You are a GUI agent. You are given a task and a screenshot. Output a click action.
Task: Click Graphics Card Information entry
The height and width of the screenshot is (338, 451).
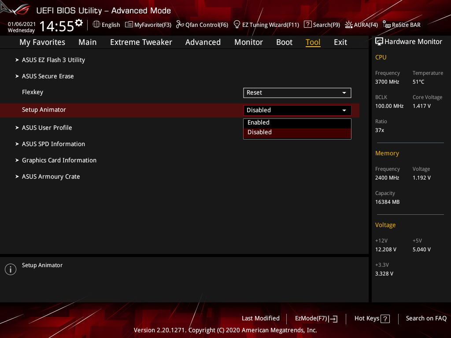pos(59,160)
